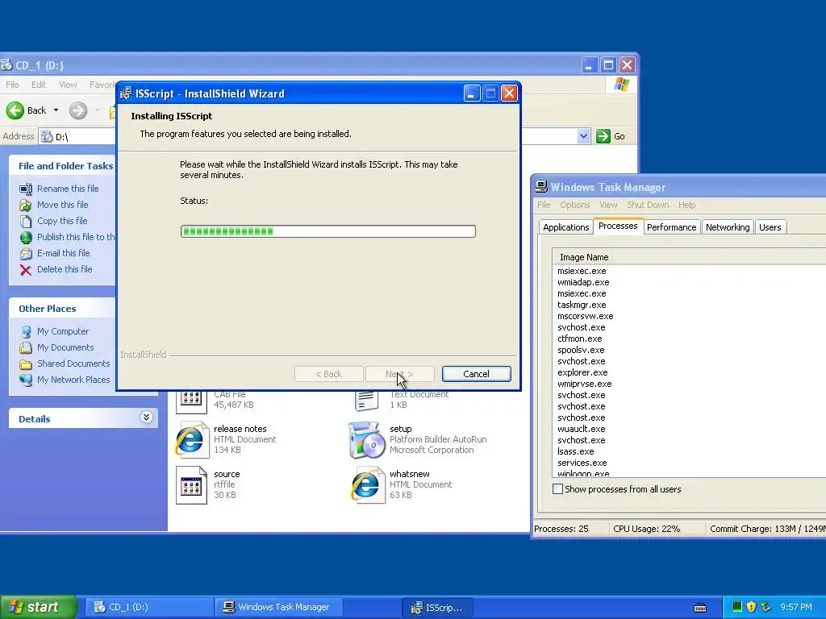
Task: Select the whatsnew HTML document icon
Action: tap(366, 484)
